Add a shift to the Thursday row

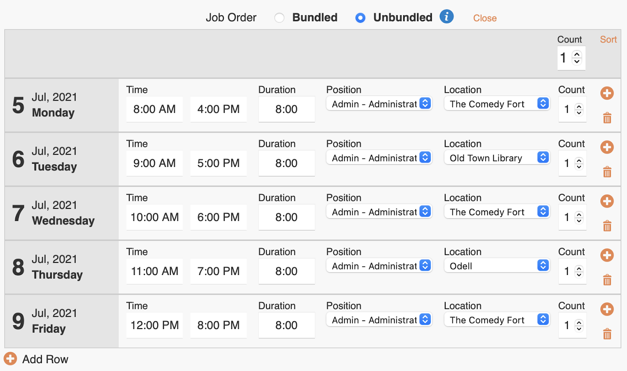pyautogui.click(x=607, y=255)
